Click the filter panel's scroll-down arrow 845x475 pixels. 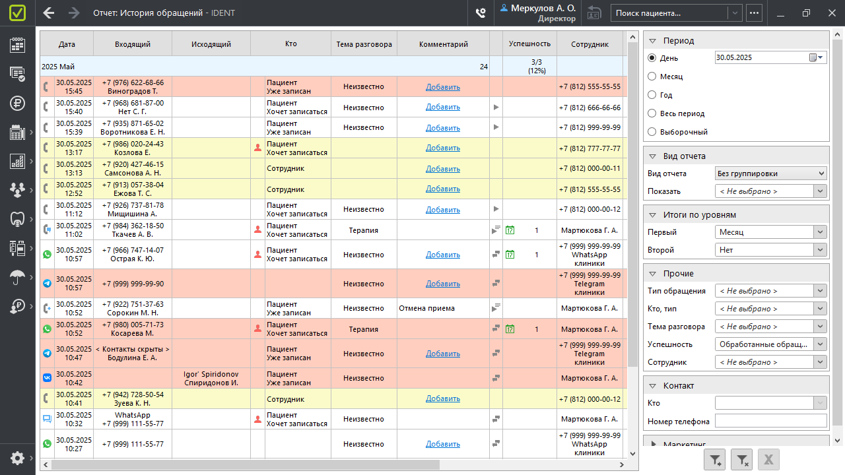pyautogui.click(x=838, y=440)
